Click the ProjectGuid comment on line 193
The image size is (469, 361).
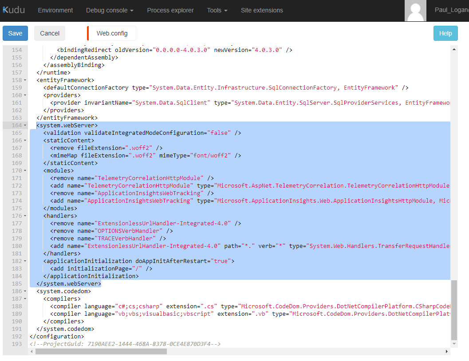[125, 344]
